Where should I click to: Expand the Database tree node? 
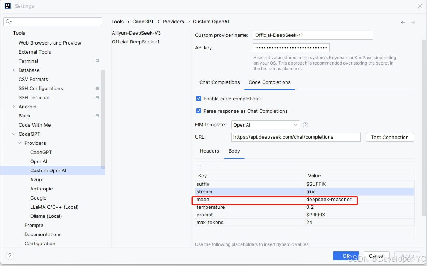14,70
